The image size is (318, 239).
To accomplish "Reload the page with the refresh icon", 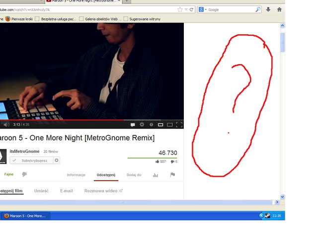I will click(191, 9).
